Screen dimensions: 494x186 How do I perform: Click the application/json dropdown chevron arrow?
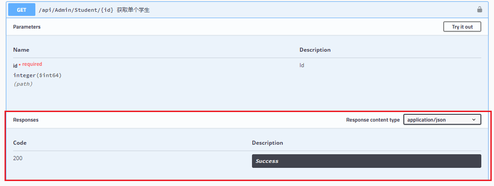point(474,120)
